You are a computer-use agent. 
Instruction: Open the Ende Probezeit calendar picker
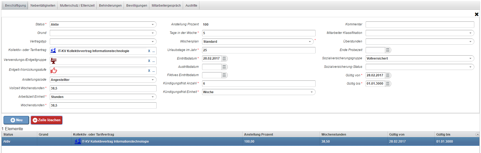(388, 50)
